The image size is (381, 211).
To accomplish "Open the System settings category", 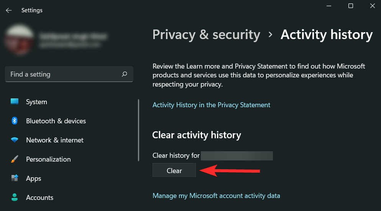I will [x=36, y=102].
